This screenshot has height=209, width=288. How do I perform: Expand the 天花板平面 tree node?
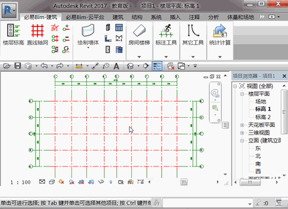pos(242,125)
